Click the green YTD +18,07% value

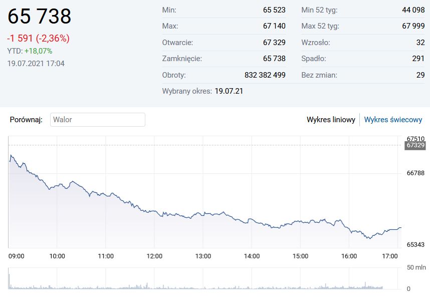pos(38,51)
